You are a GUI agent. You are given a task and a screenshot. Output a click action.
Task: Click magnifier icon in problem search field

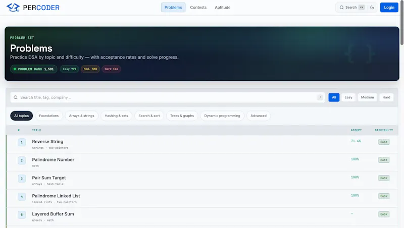pyautogui.click(x=16, y=97)
